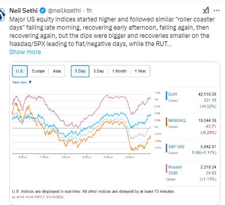Select the 1 Month time range

(119, 71)
